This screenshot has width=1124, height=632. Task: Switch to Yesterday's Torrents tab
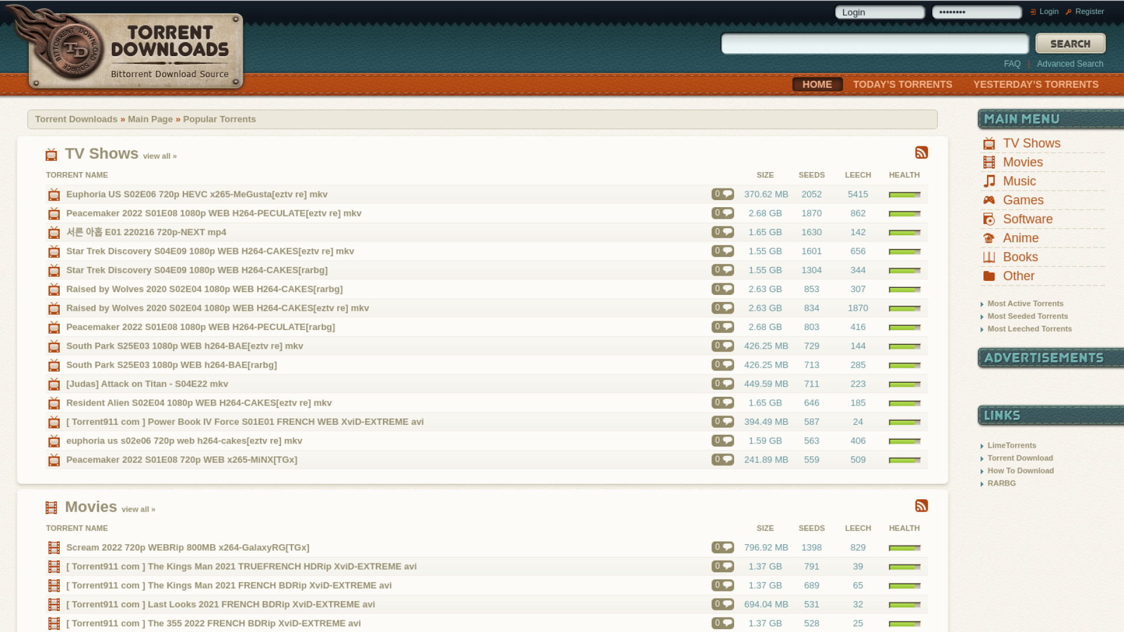[1036, 84]
